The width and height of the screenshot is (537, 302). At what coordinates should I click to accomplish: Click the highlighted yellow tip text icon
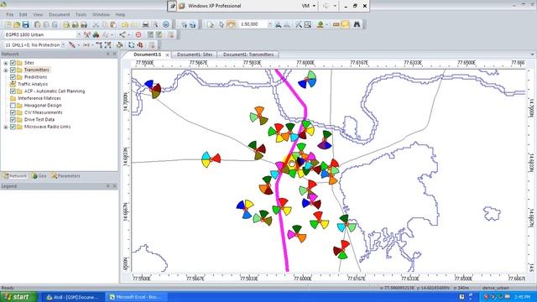pos(345,24)
